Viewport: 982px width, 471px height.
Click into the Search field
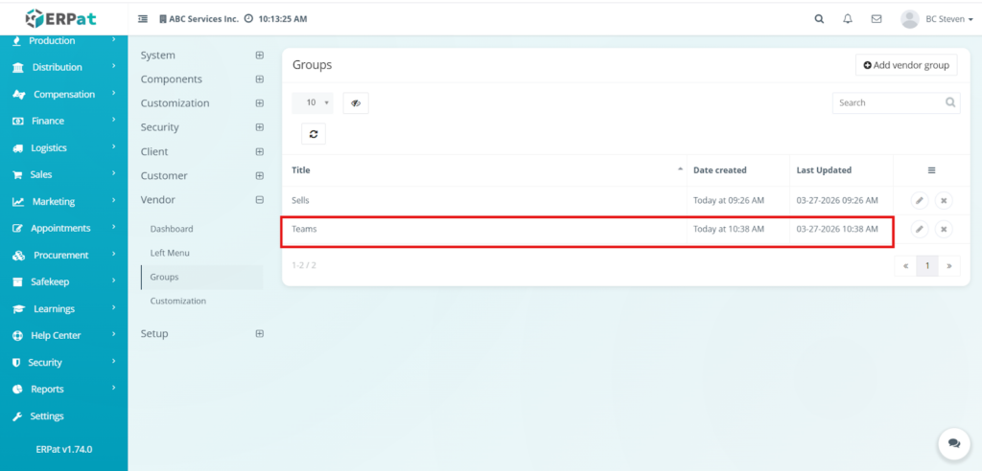pos(887,102)
